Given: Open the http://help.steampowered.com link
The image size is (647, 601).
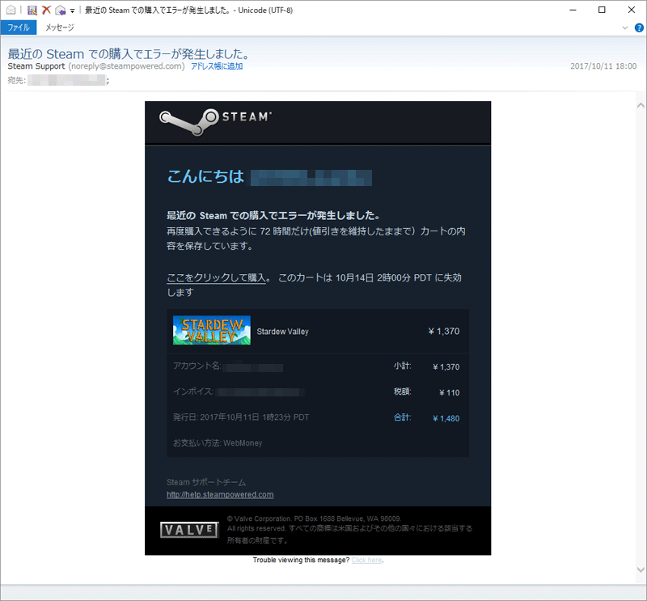Looking at the screenshot, I should point(220,494).
